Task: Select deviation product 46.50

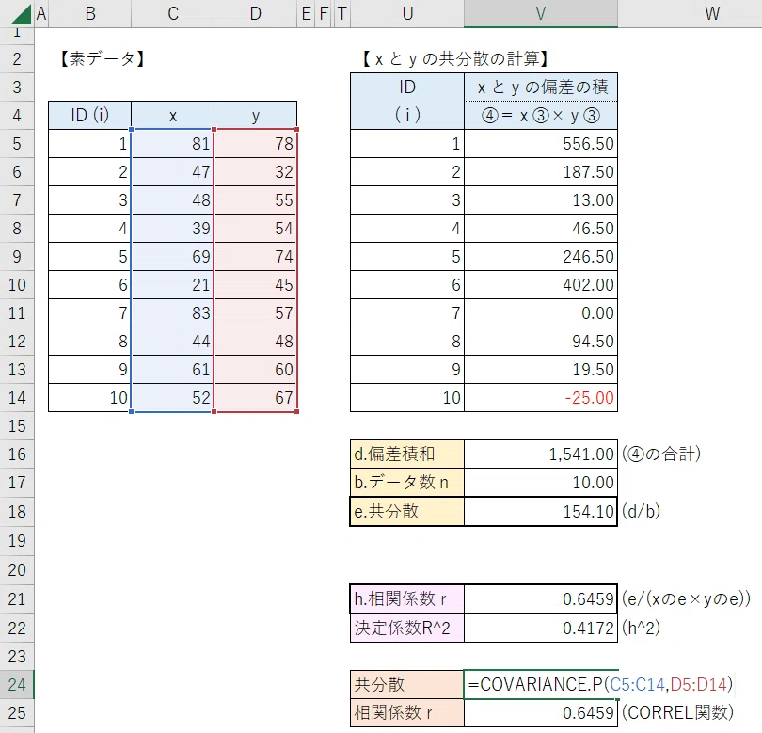Action: coord(541,228)
